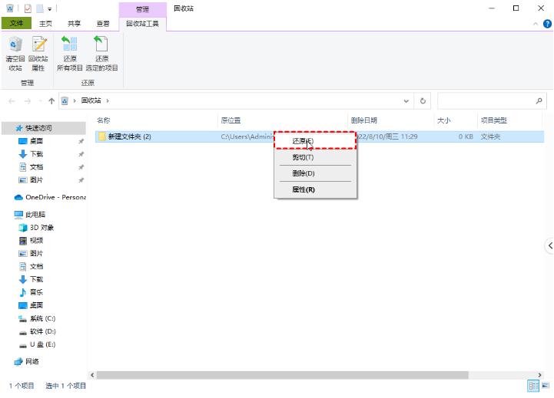Open OneDrive - Personal in sidebar

[x=50, y=197]
